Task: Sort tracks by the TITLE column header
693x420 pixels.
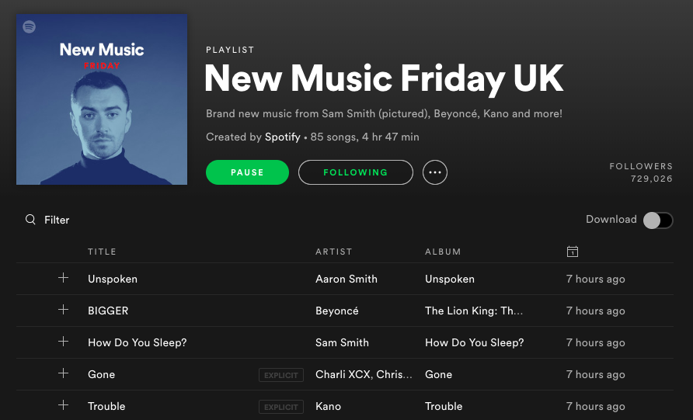Action: tap(102, 252)
